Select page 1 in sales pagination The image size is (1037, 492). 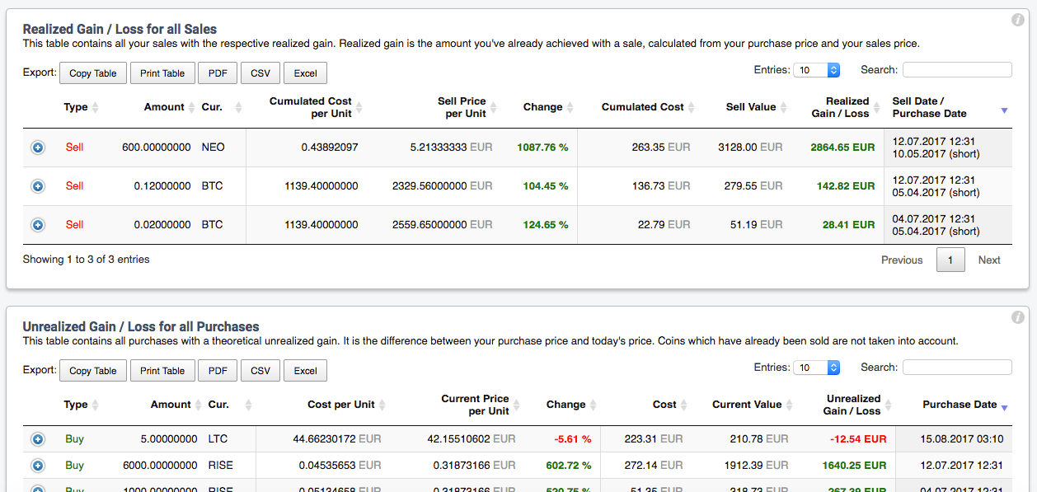(x=950, y=260)
